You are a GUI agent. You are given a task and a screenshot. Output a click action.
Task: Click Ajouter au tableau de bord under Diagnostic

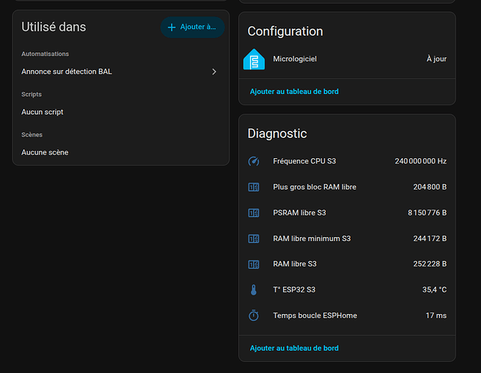[x=294, y=348]
